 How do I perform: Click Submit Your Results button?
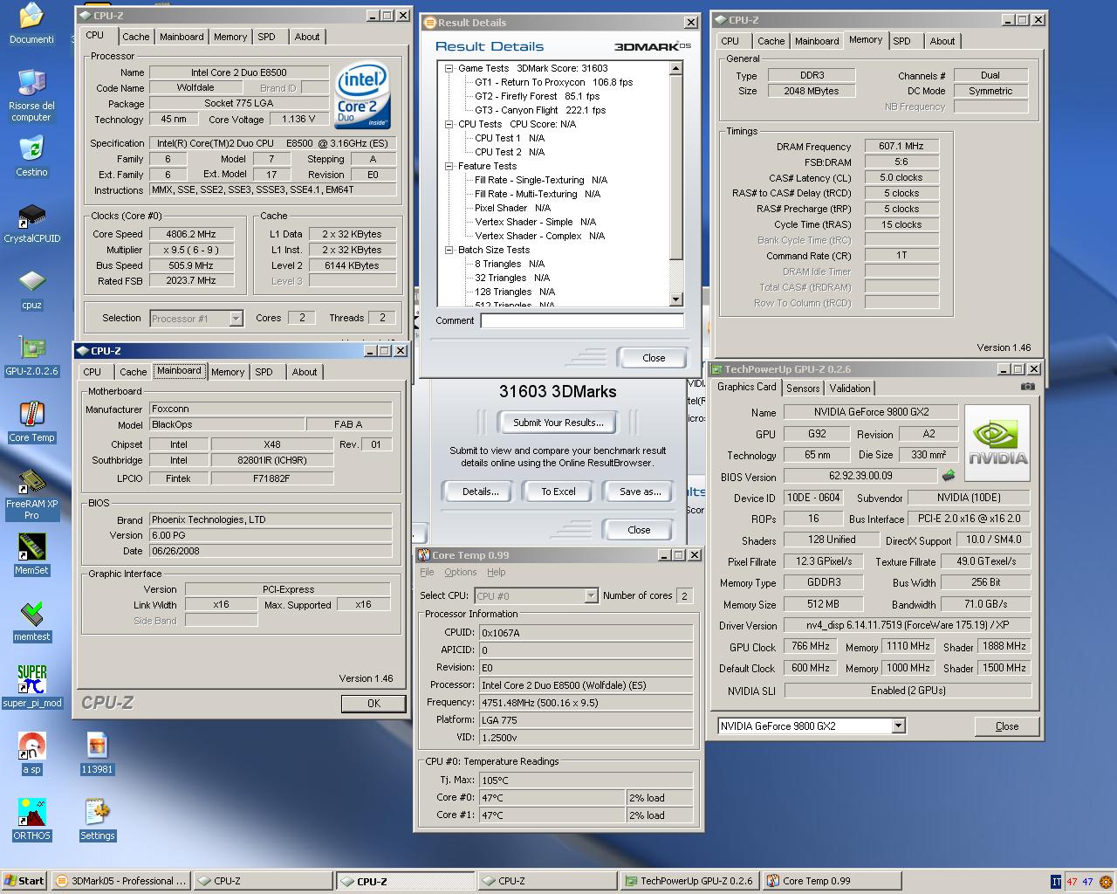(x=558, y=423)
